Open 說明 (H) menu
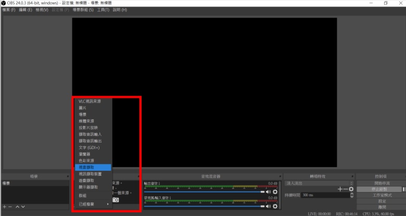 click(120, 10)
